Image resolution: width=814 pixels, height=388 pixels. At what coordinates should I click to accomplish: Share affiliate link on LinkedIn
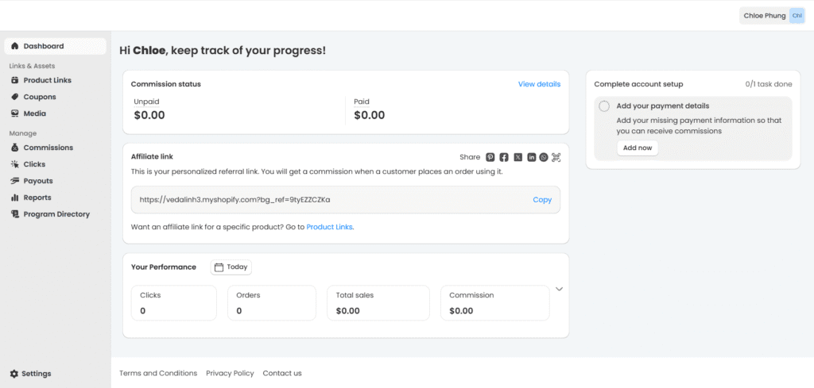531,157
